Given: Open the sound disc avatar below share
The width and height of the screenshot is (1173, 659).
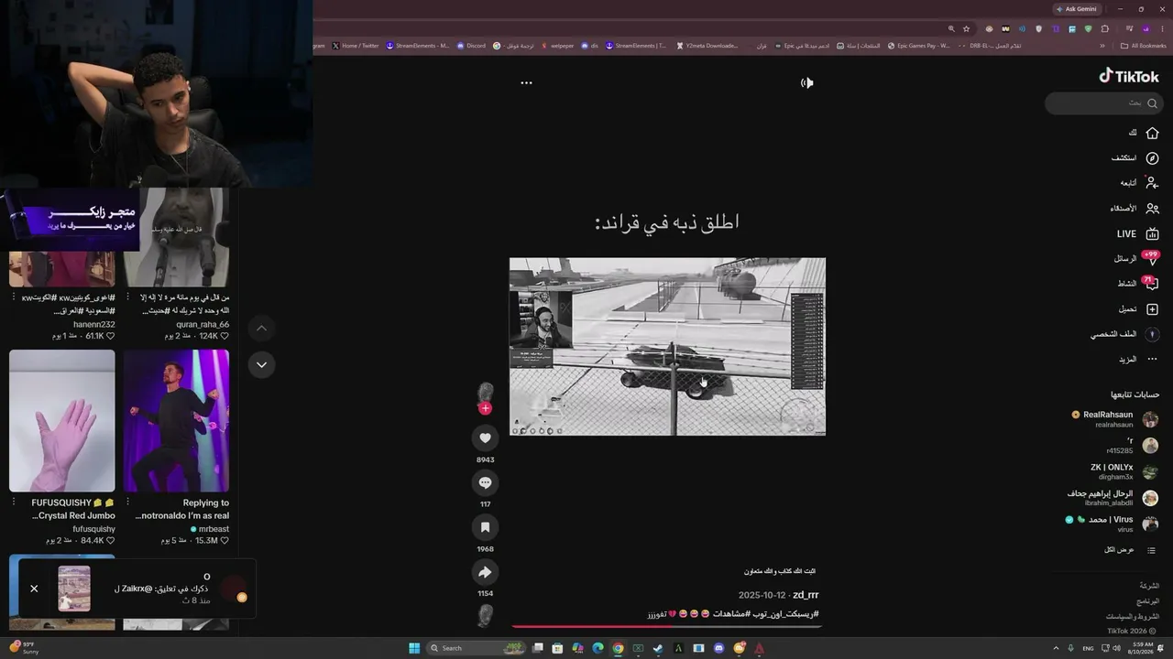Looking at the screenshot, I should 486,615.
